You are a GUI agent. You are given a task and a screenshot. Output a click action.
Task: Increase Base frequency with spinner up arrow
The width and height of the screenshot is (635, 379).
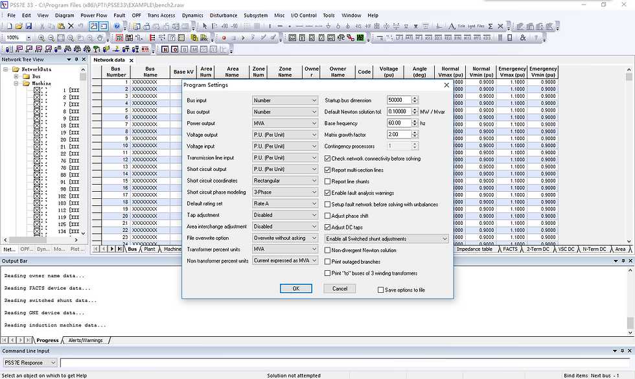pyautogui.click(x=415, y=121)
